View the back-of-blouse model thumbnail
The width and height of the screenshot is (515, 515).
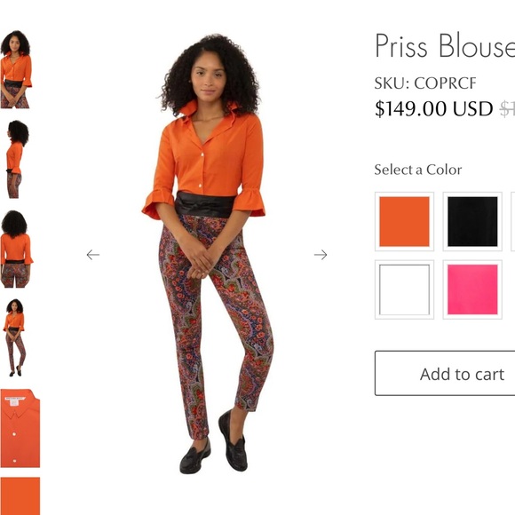click(16, 249)
